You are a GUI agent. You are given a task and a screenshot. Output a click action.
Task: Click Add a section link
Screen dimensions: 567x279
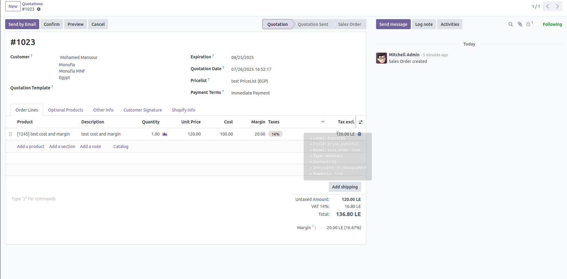tap(62, 146)
